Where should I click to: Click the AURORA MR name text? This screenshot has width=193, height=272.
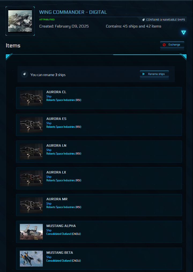tap(57, 199)
